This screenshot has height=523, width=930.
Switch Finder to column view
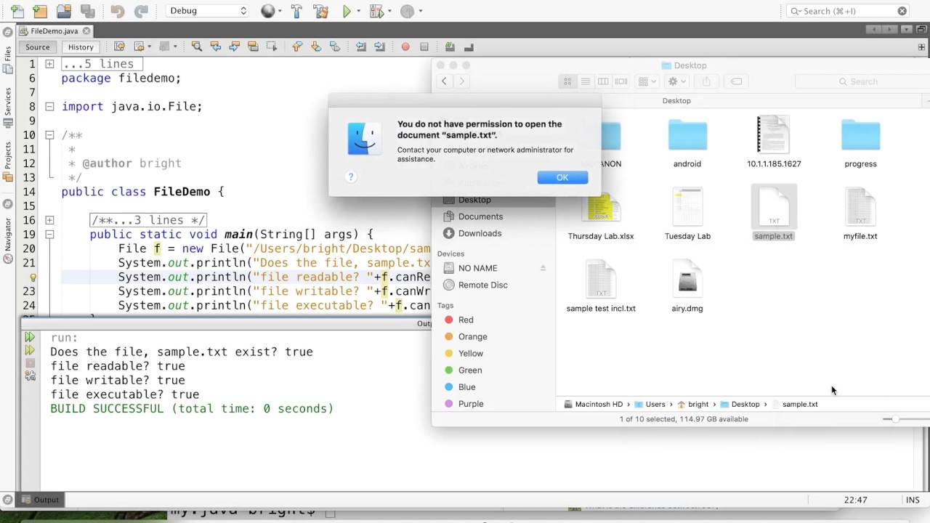click(x=602, y=81)
